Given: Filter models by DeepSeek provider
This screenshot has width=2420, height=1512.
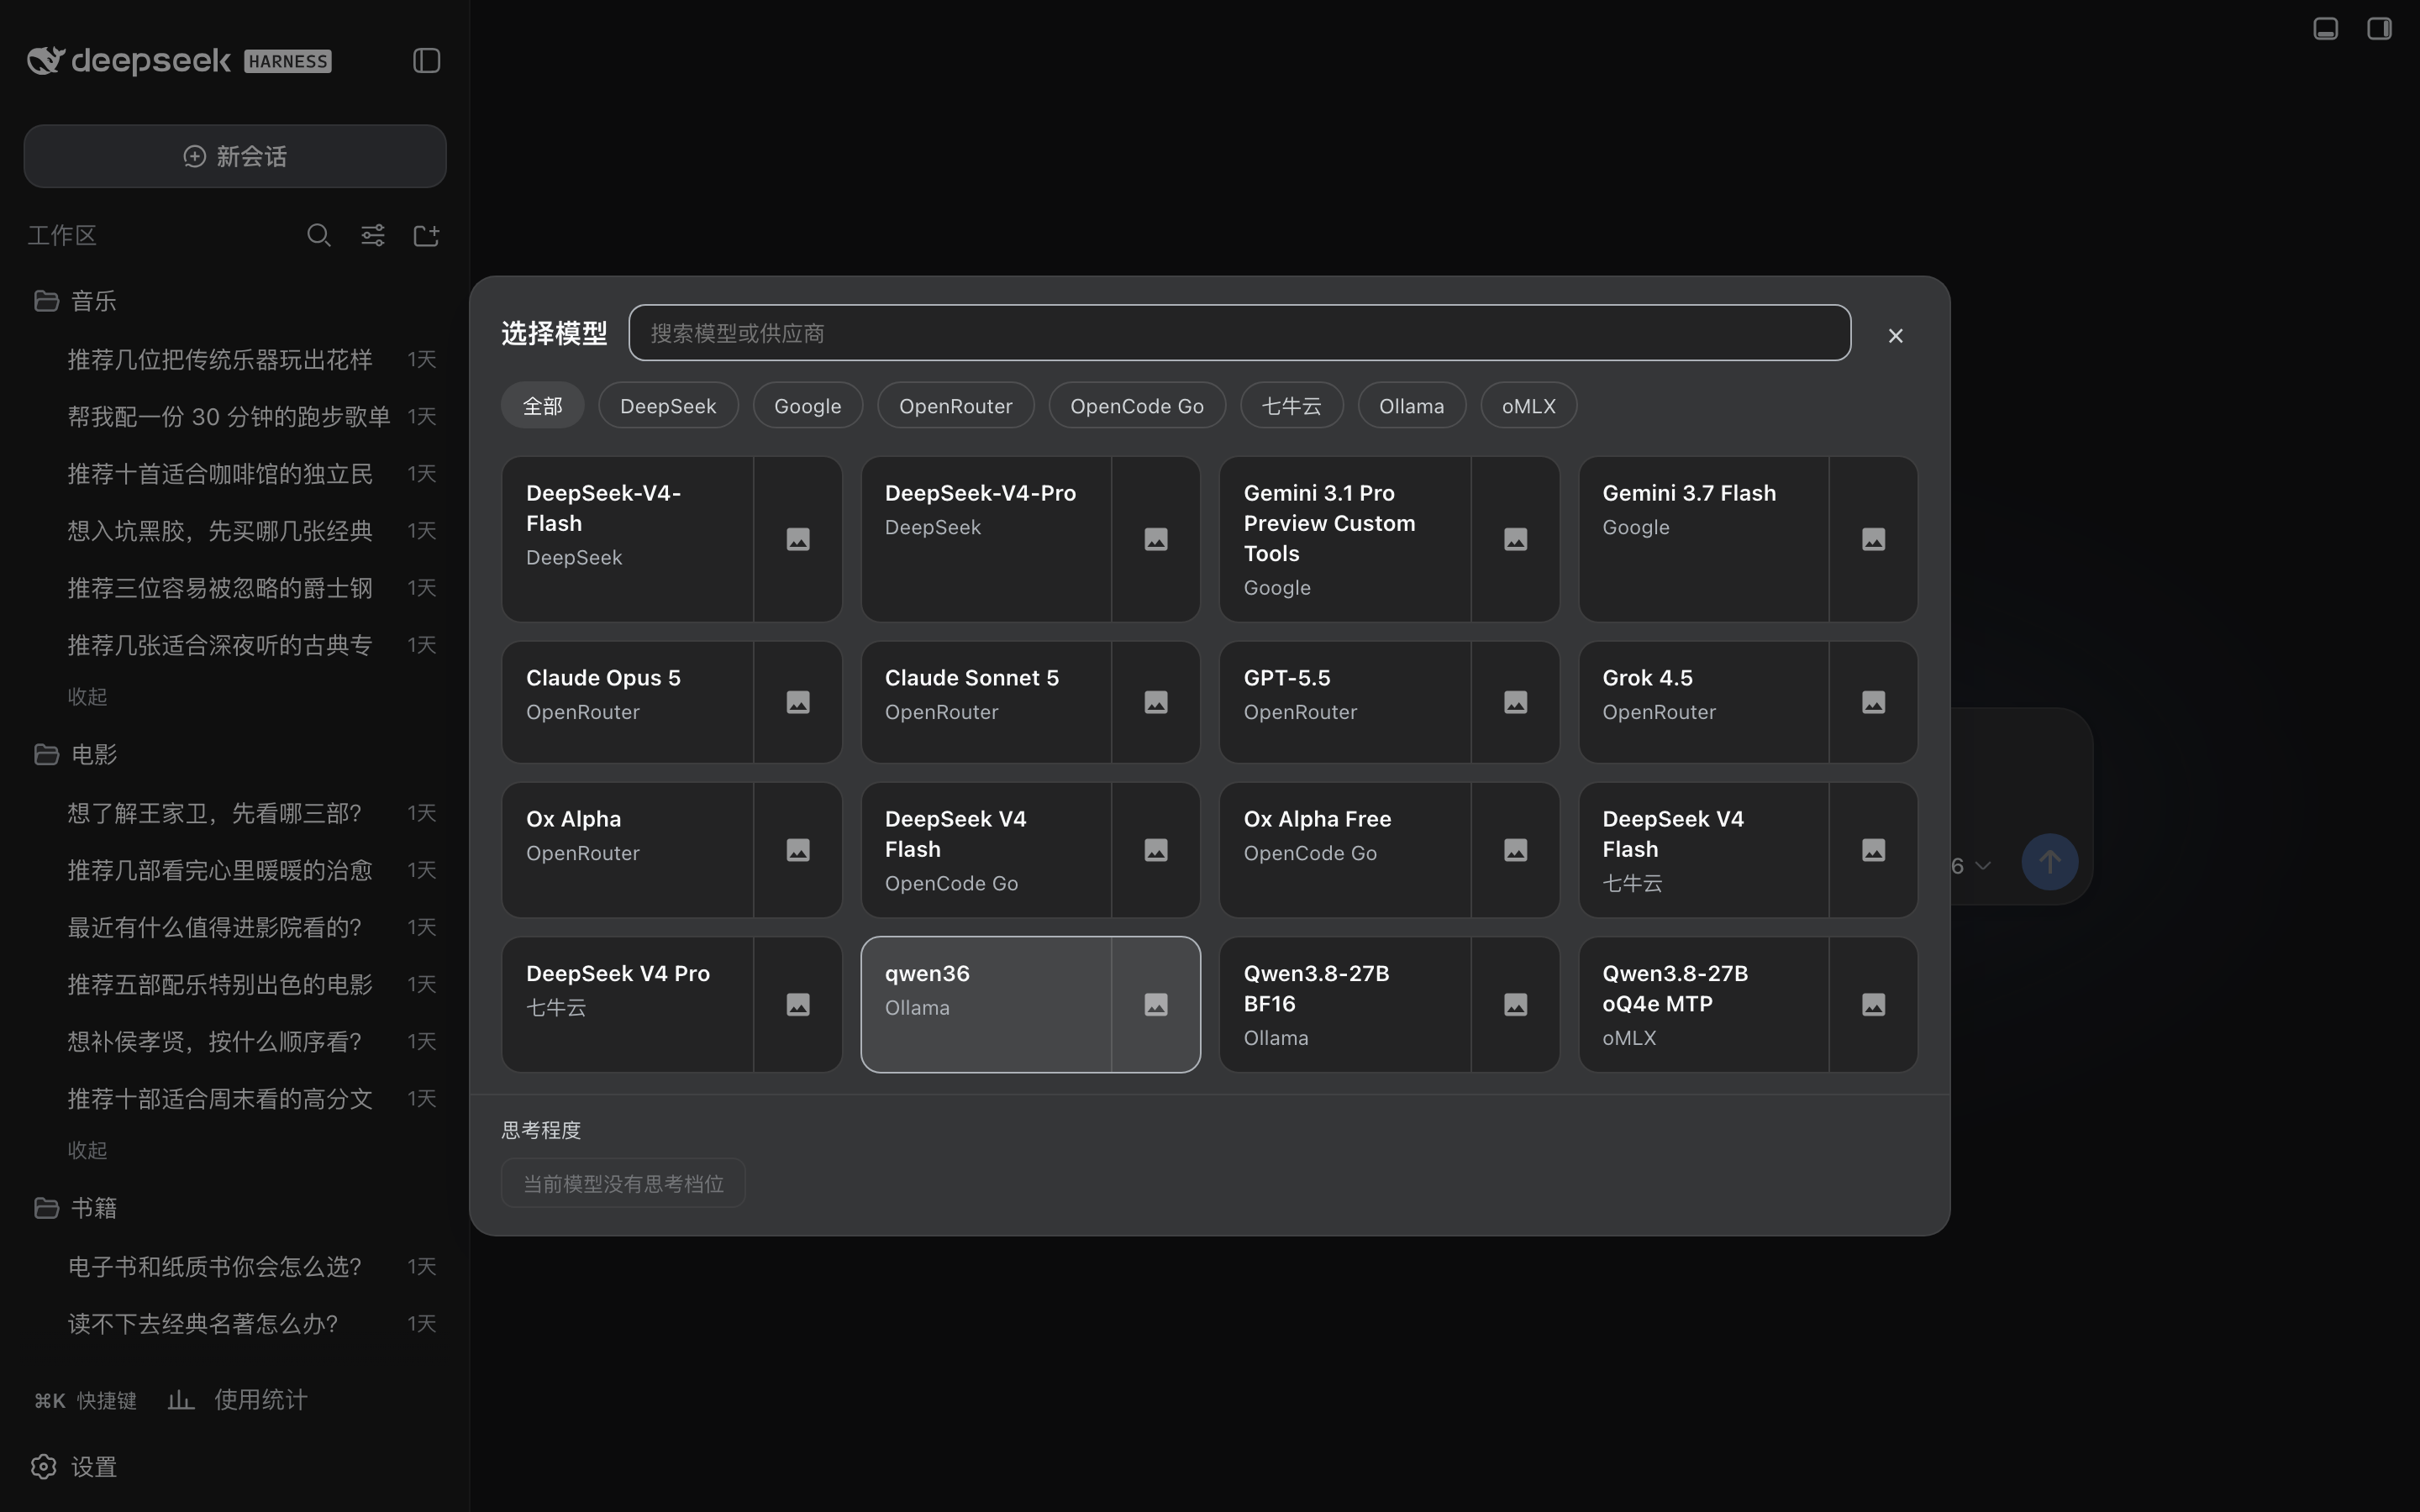Looking at the screenshot, I should tap(668, 406).
